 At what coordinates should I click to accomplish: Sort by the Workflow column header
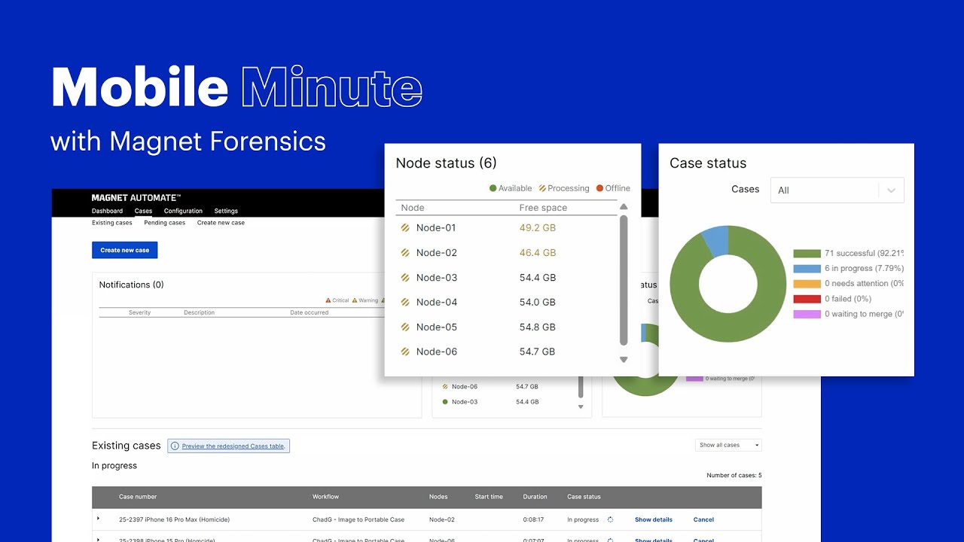click(325, 497)
